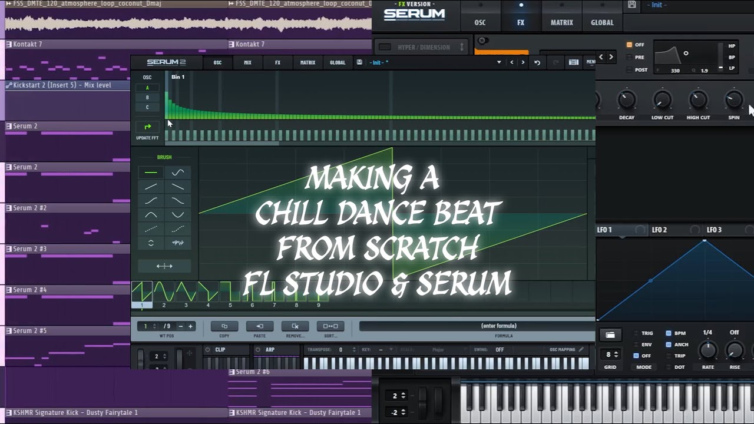The width and height of the screenshot is (754, 424).
Task: Adjust the High Cut knob
Action: (698, 100)
